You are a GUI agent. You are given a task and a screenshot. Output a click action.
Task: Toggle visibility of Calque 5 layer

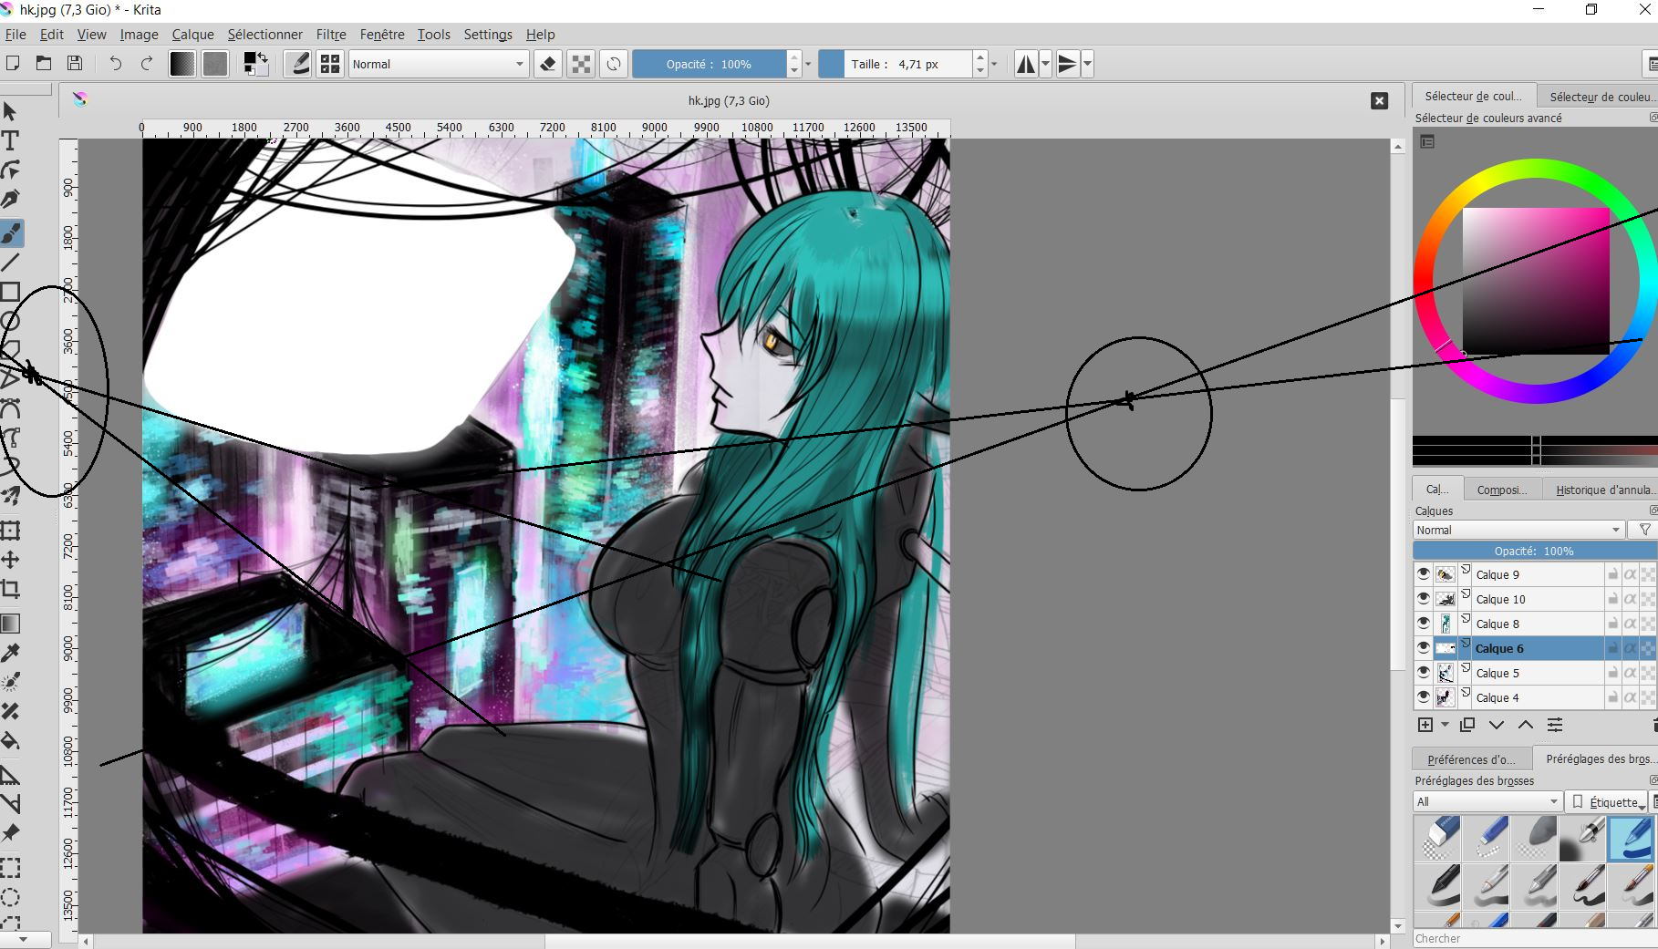point(1423,673)
